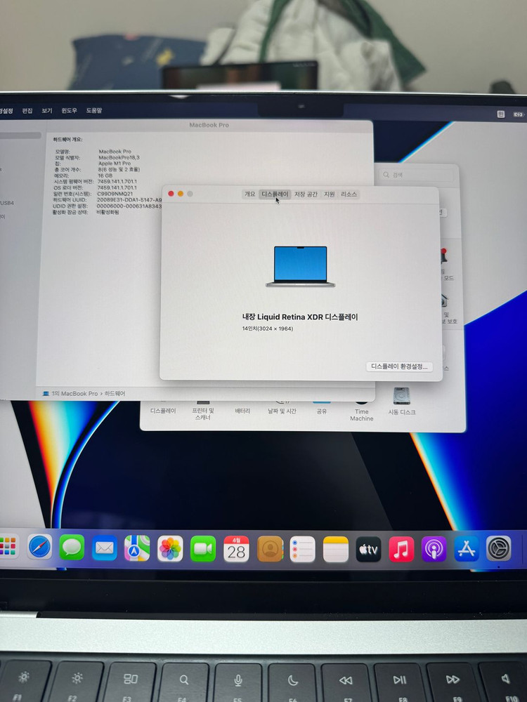Screen dimensions: 527x702
Task: Close the About This Mac window
Action: (171, 194)
